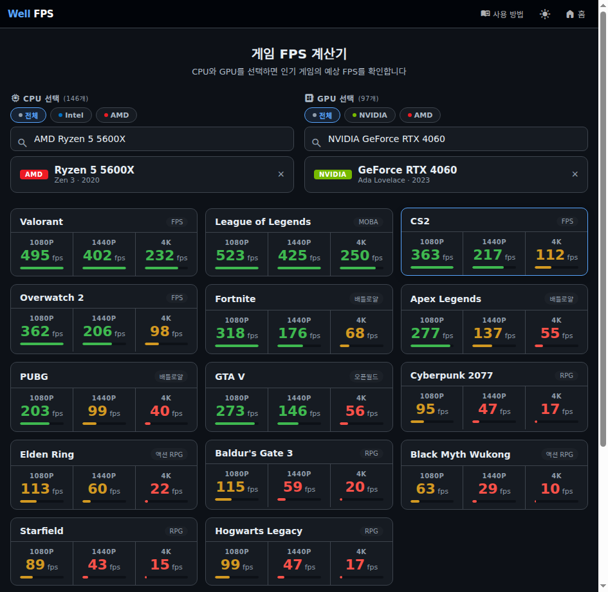This screenshot has width=608, height=592.
Task: Click the Cyberpunk 2077 card title
Action: point(452,375)
